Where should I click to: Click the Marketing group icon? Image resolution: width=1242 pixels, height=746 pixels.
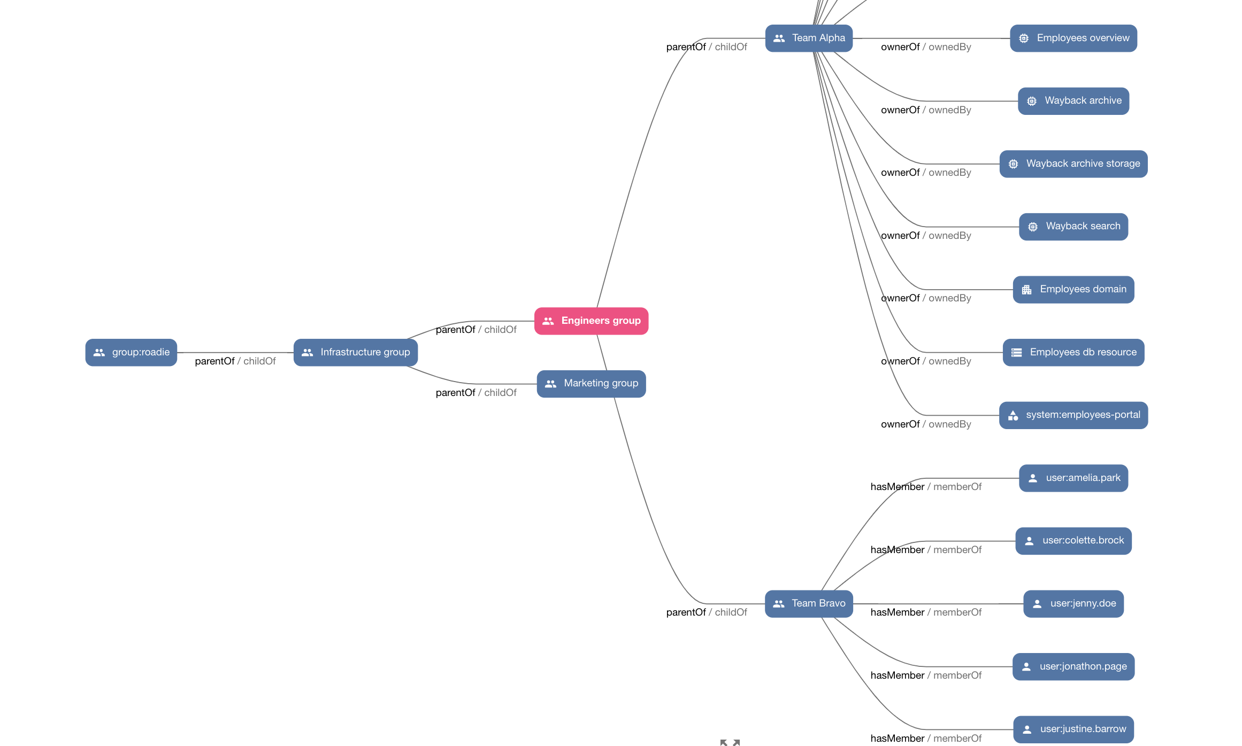point(551,383)
